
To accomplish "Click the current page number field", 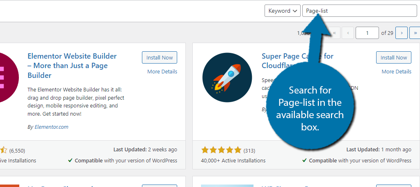I will 367,33.
